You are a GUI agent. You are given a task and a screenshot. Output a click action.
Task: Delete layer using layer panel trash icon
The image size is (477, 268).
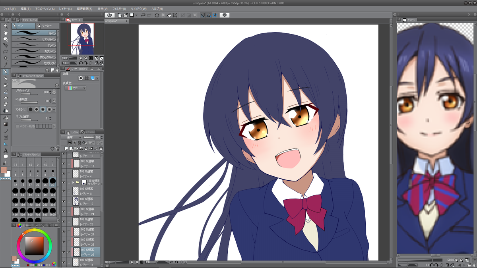(101, 148)
